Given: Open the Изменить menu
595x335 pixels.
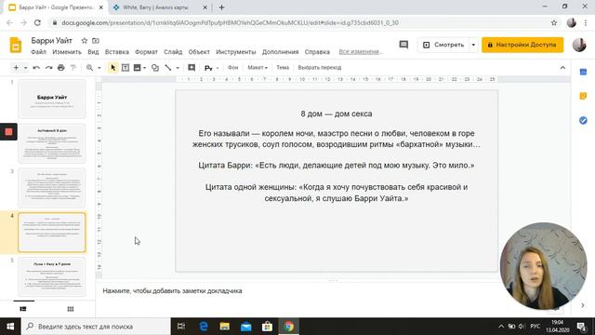Looking at the screenshot, I should point(67,52).
